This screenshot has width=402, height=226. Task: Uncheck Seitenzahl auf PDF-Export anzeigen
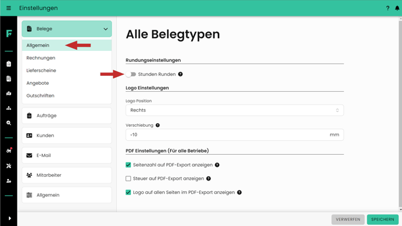pos(128,165)
